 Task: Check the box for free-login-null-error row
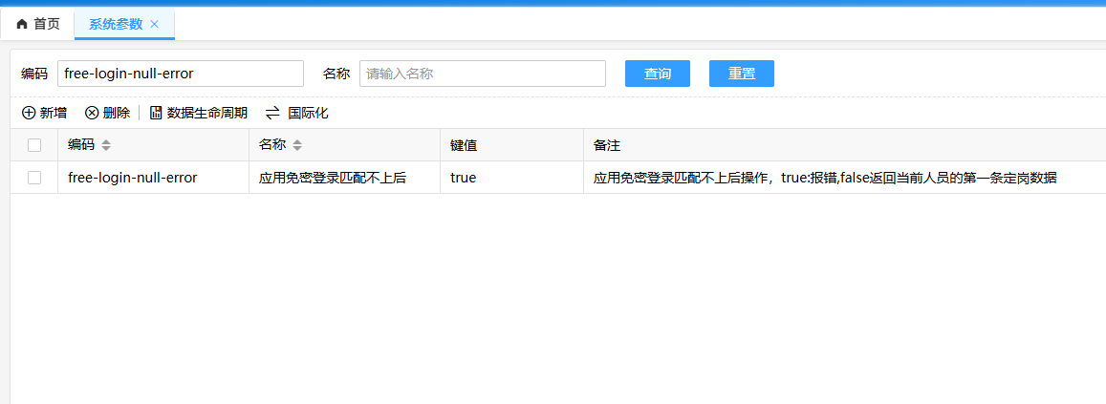(34, 178)
